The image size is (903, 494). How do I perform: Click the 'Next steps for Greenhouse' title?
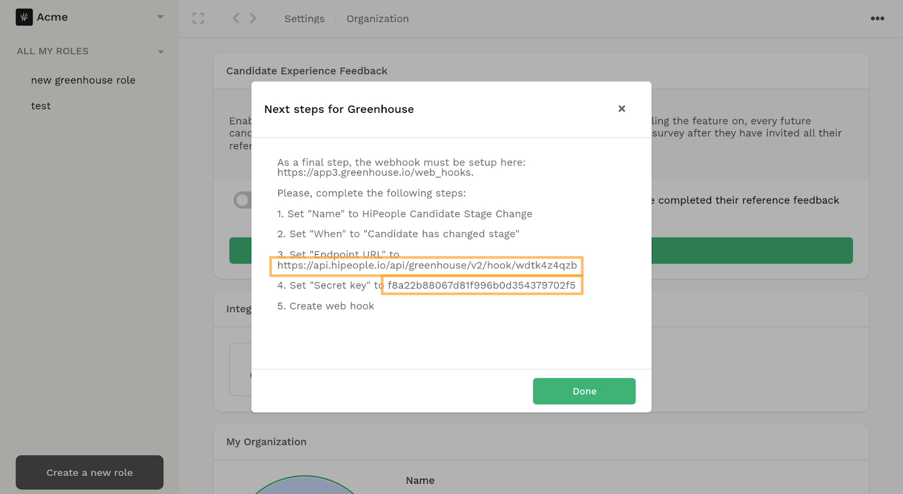point(339,109)
